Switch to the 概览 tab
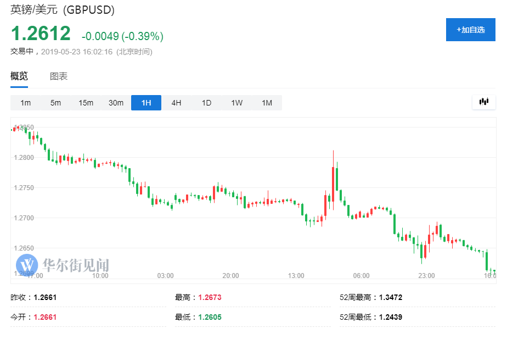This screenshot has width=507, height=339. pyautogui.click(x=19, y=76)
